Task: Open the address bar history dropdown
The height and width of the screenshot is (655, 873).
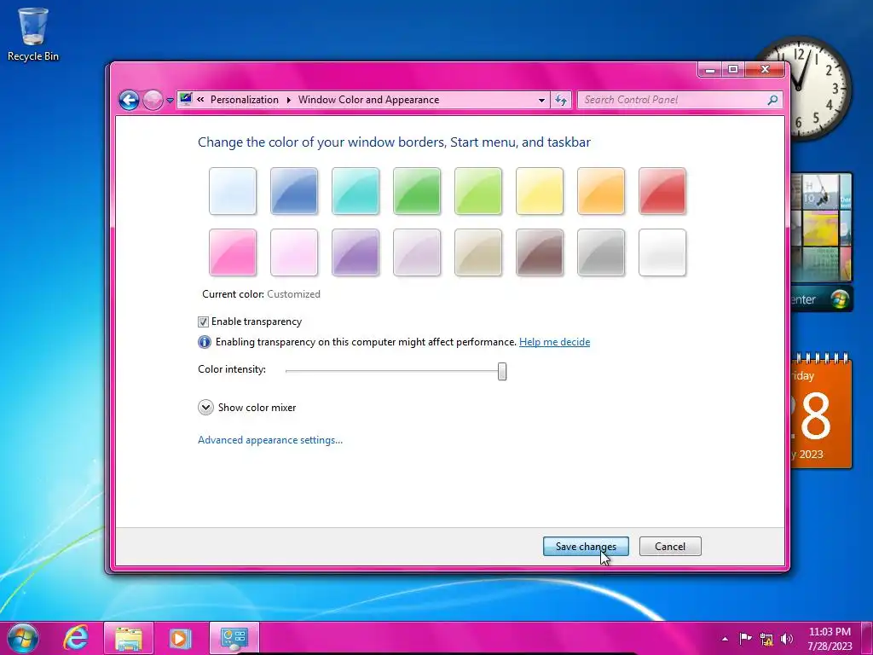Action: (x=541, y=101)
